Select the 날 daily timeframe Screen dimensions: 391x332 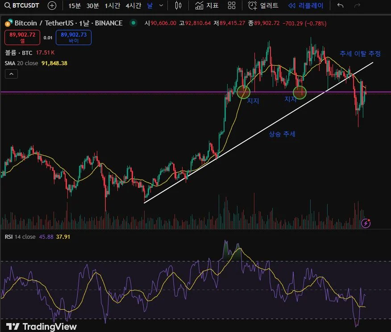[150, 5]
